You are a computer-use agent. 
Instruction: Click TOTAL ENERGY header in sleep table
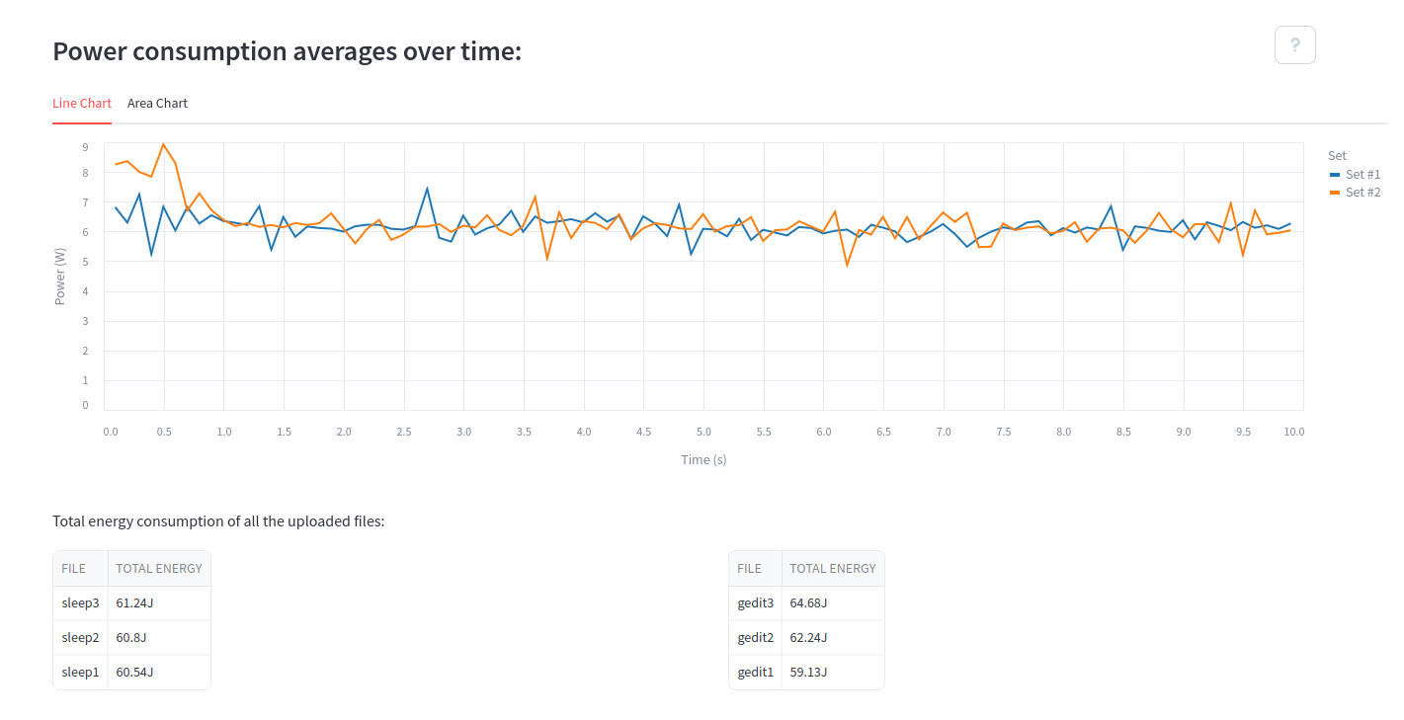tap(159, 569)
